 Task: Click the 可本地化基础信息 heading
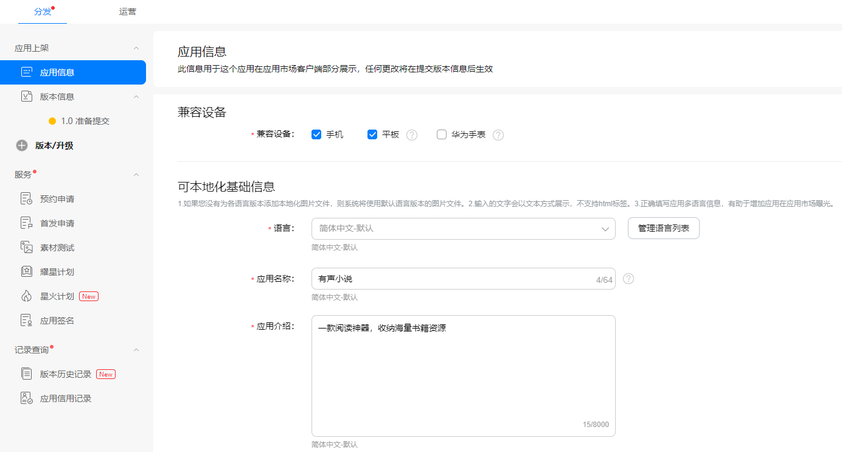(x=226, y=186)
